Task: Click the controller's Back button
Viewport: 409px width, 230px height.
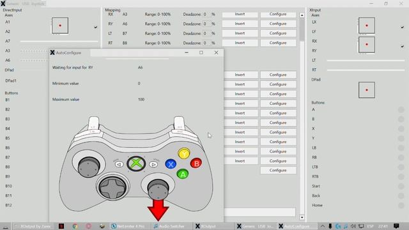Action: (x=119, y=164)
